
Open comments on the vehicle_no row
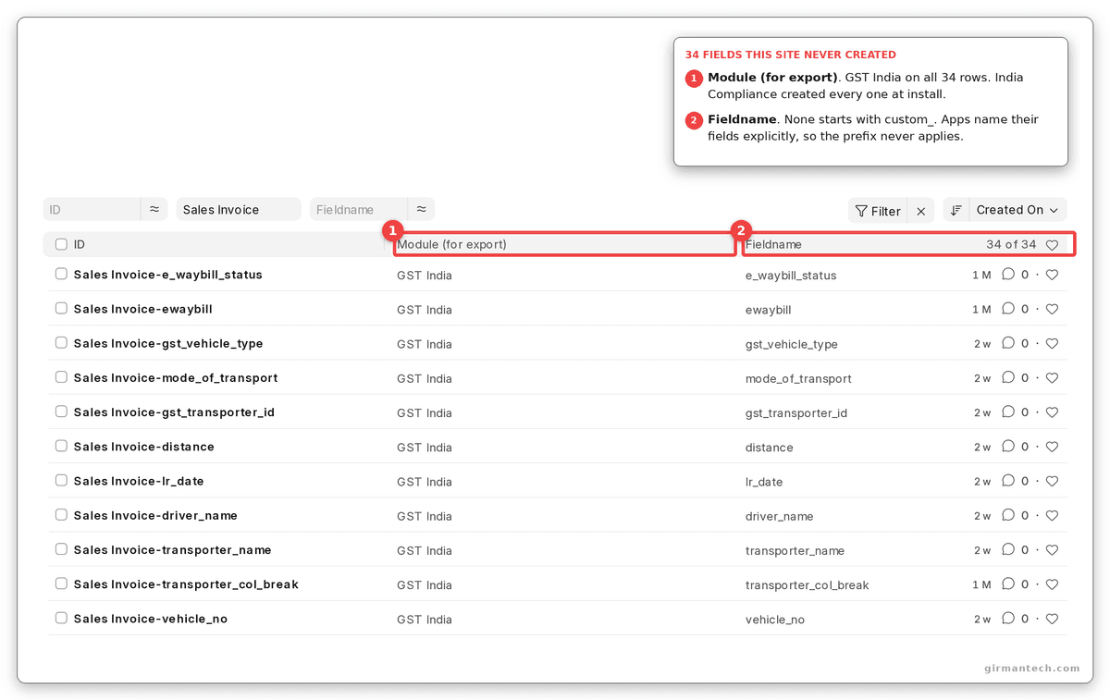pyautogui.click(x=1008, y=619)
